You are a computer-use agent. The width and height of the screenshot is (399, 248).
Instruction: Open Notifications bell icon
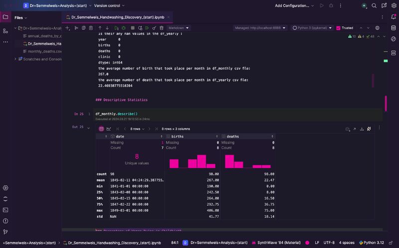click(394, 17)
